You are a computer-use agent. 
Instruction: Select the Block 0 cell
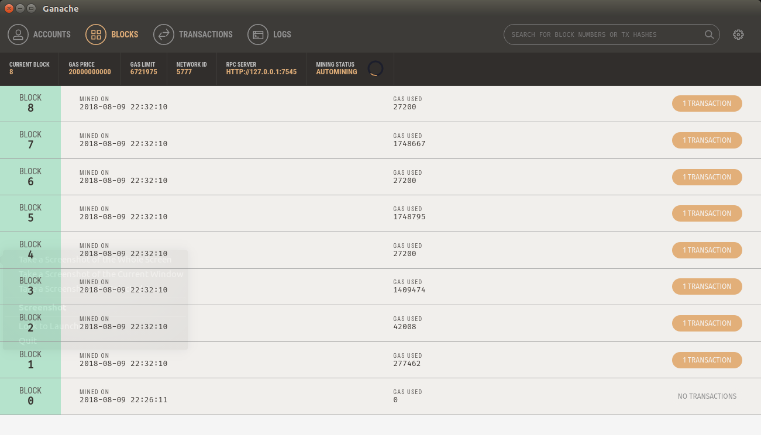coord(30,396)
